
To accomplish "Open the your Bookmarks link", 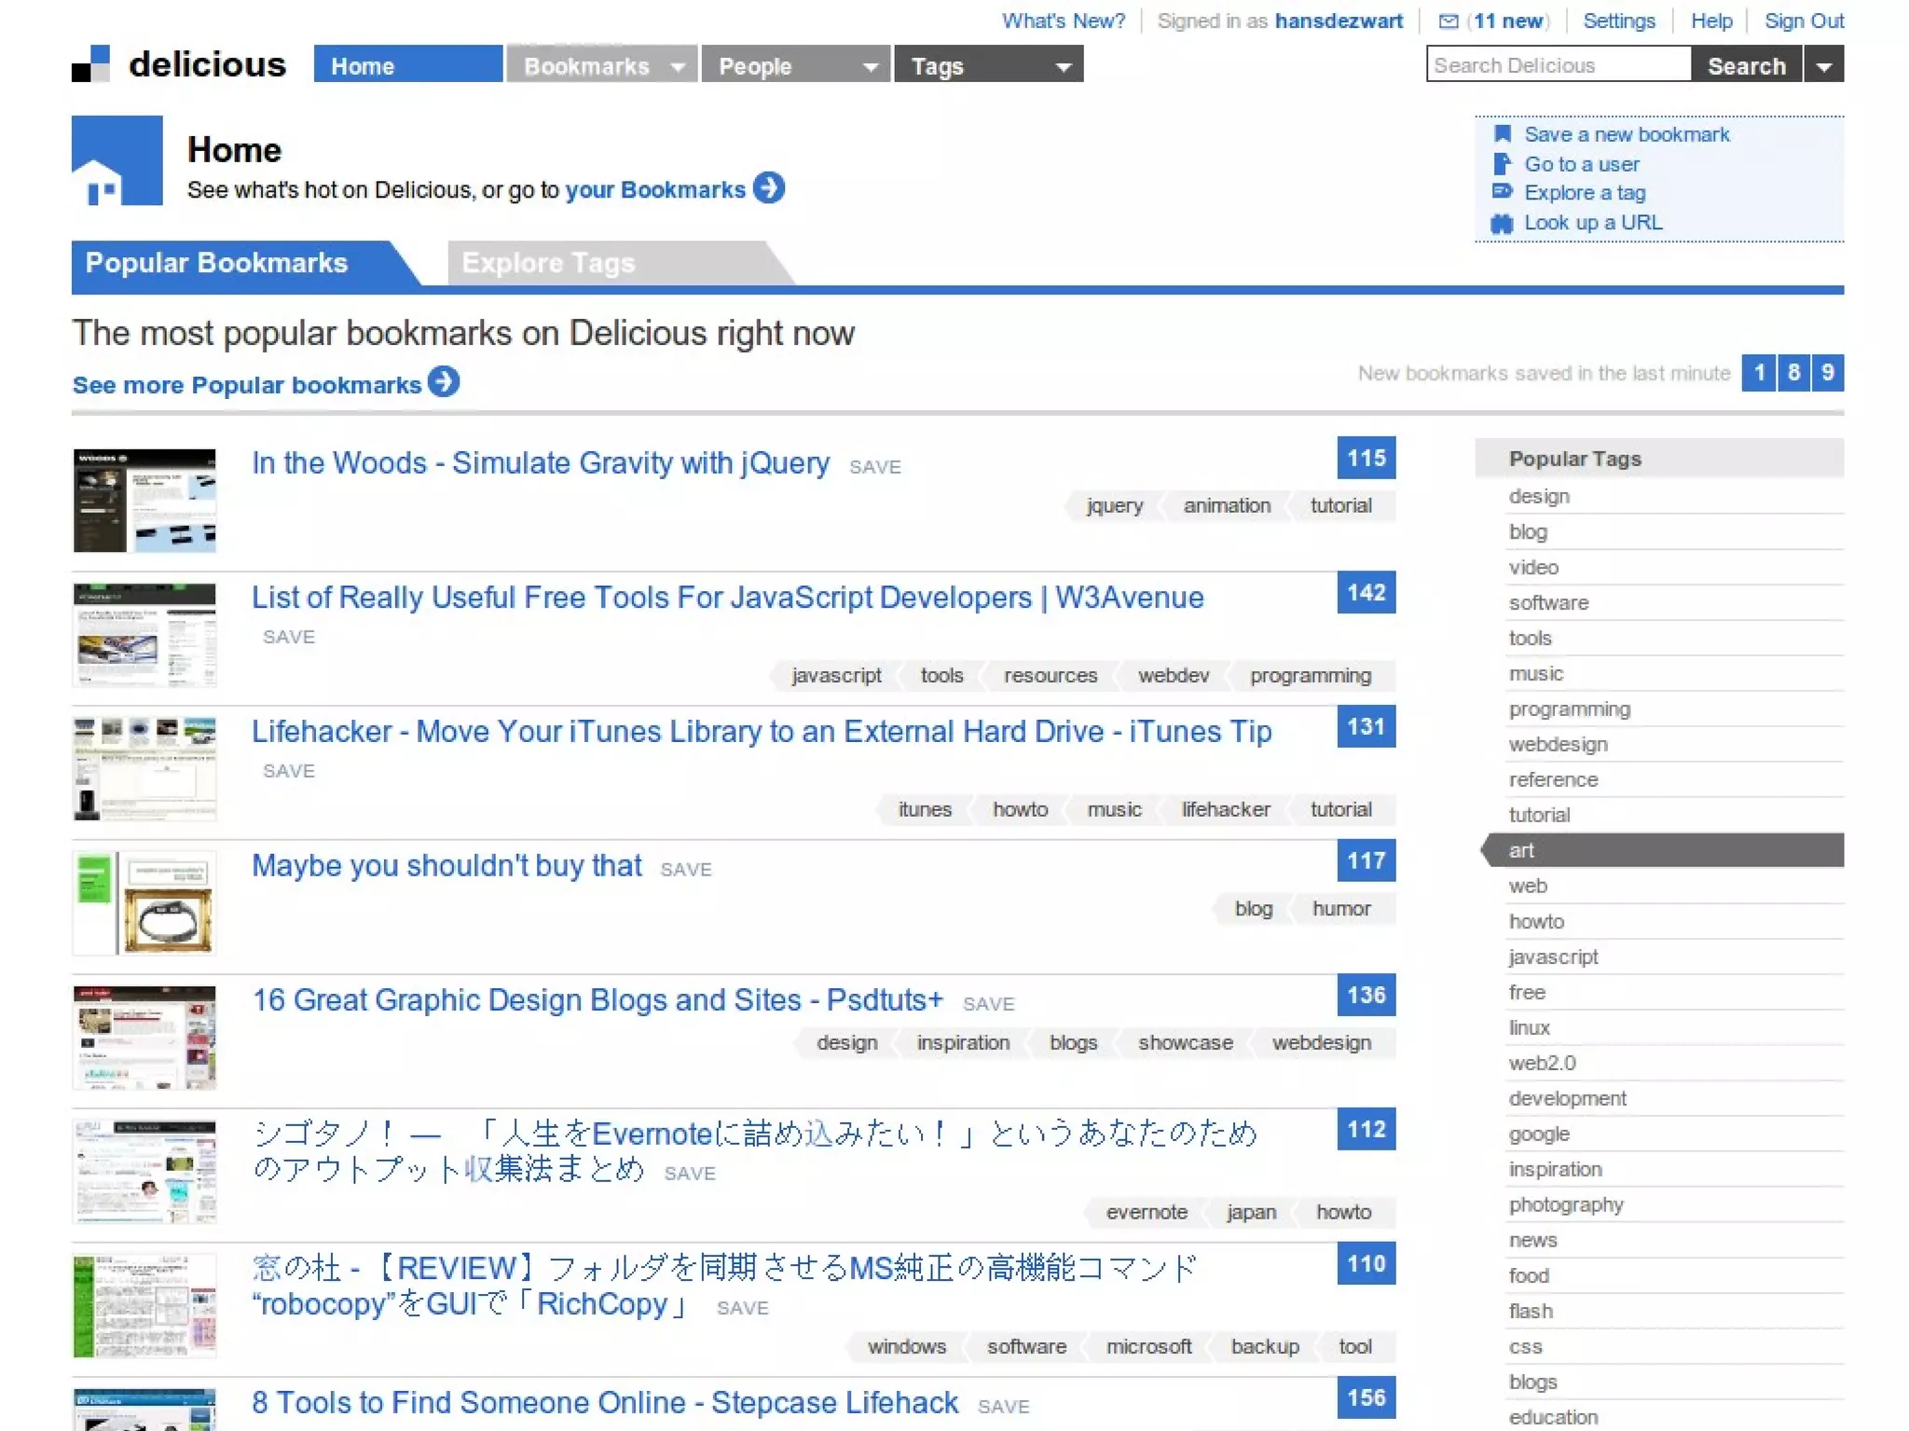I will click(655, 189).
